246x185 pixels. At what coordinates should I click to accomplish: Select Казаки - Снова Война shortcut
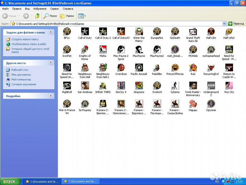pos(175,107)
